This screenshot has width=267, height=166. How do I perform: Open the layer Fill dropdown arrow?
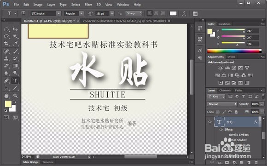click(262, 112)
